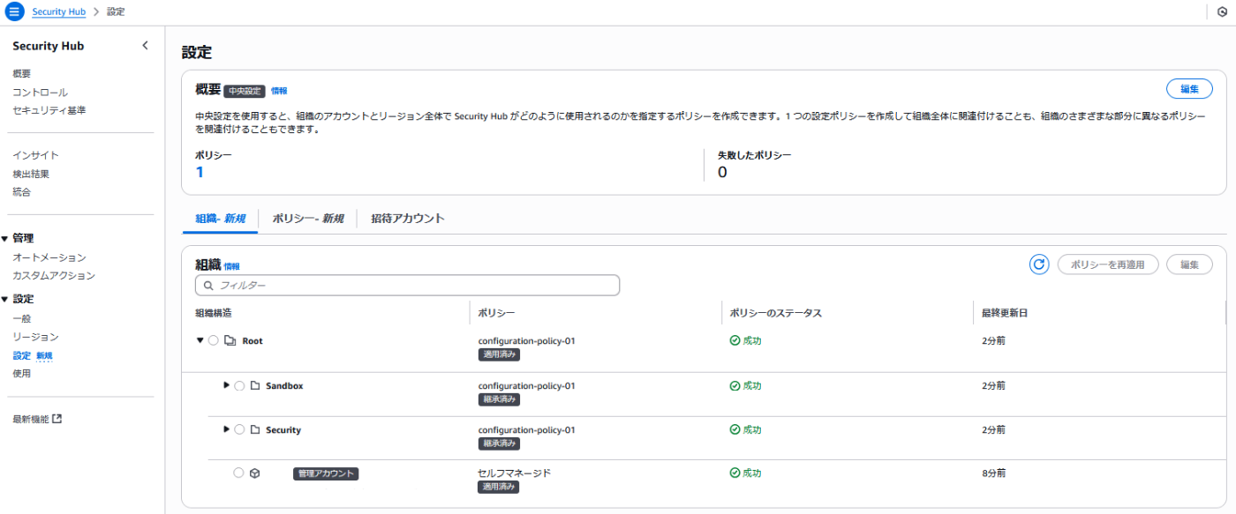Image resolution: width=1236 pixels, height=514 pixels.
Task: Open 使用 in the sidebar
Action: tap(22, 374)
